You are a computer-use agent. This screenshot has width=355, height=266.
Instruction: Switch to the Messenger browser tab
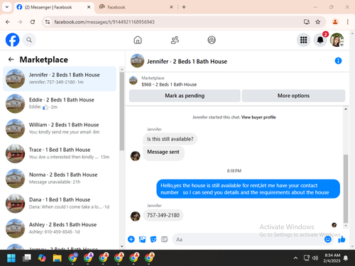click(x=54, y=7)
